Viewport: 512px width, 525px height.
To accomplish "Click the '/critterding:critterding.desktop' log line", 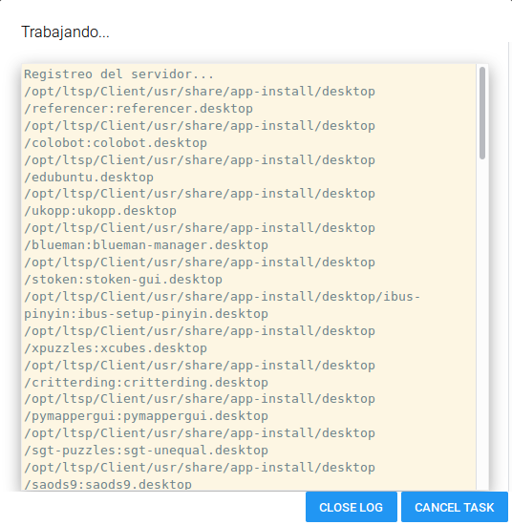I will click(x=146, y=383).
